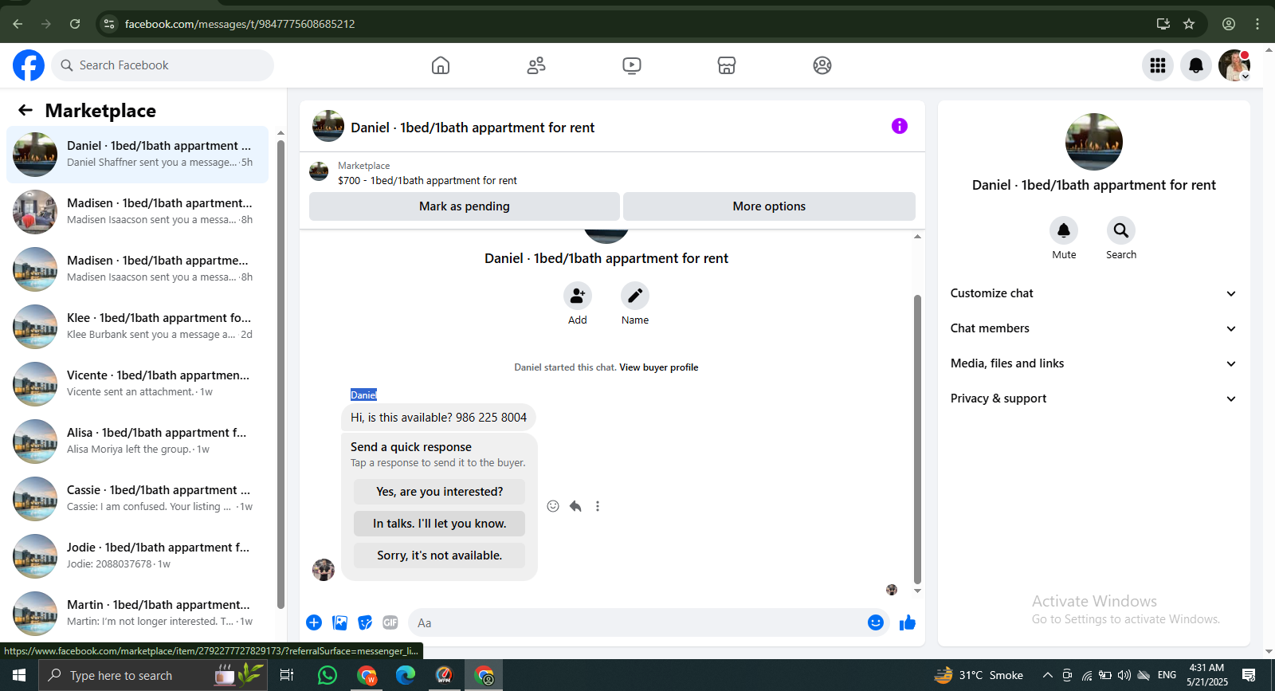The image size is (1275, 691).
Task: Open the account profile avatar menu
Action: pyautogui.click(x=1234, y=65)
